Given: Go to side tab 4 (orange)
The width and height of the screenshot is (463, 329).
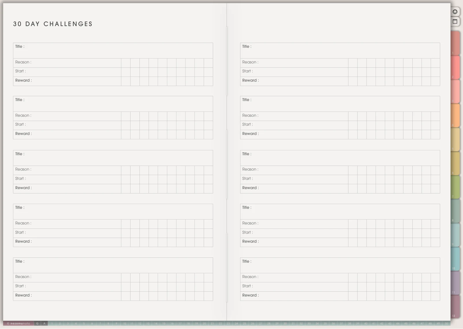Looking at the screenshot, I should (455, 115).
